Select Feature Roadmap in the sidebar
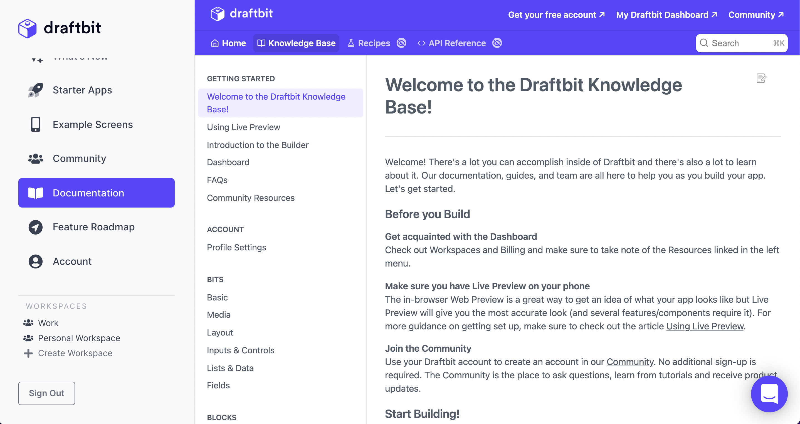This screenshot has height=424, width=800. pos(97,227)
